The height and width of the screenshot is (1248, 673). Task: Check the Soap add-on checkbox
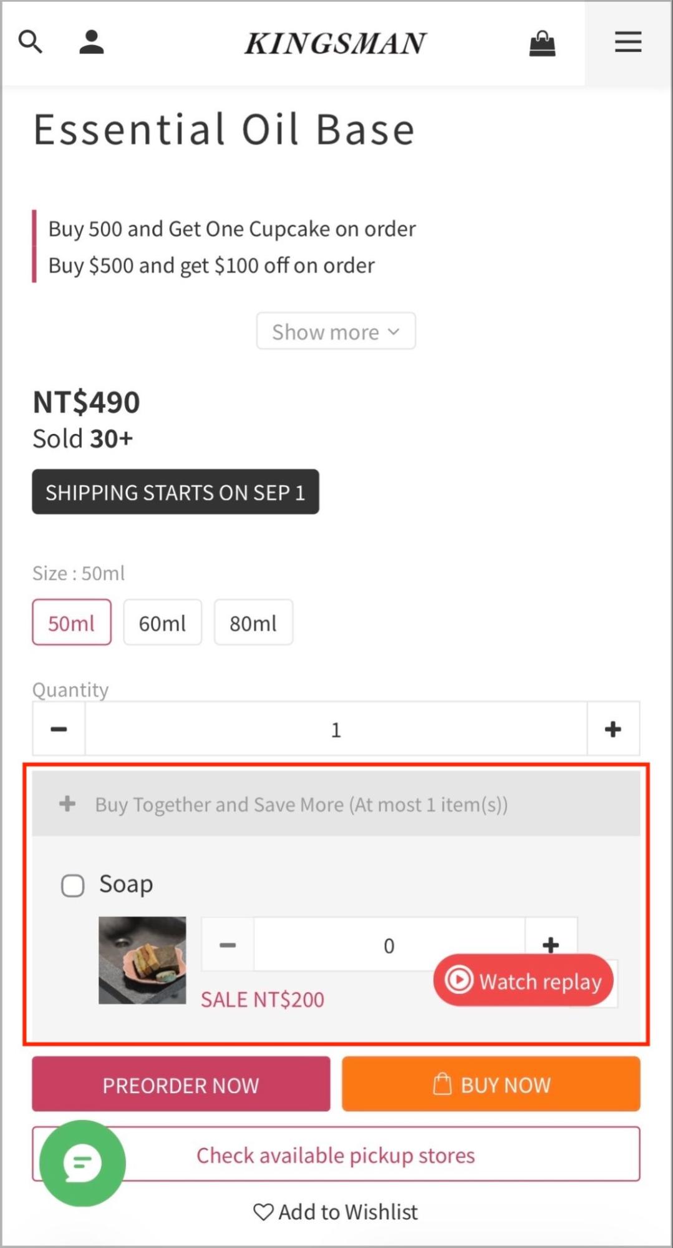[72, 885]
